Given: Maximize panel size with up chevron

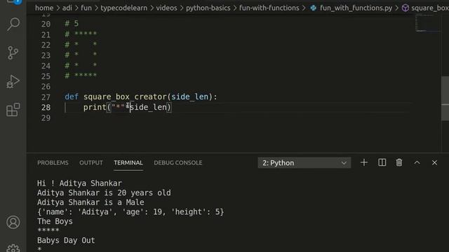Looking at the screenshot, I should tap(417, 162).
